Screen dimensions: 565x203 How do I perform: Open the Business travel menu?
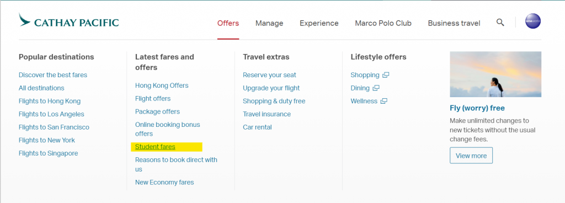point(454,23)
